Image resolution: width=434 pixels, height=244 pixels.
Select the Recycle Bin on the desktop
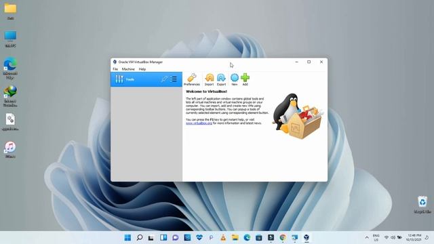(x=422, y=205)
